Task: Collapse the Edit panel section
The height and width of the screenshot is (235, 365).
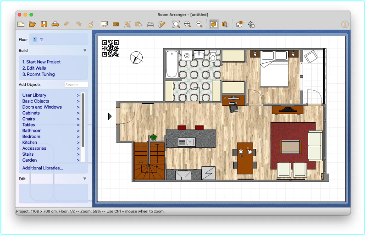Action: pyautogui.click(x=85, y=179)
